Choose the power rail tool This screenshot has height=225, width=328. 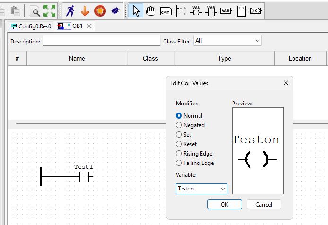181,10
